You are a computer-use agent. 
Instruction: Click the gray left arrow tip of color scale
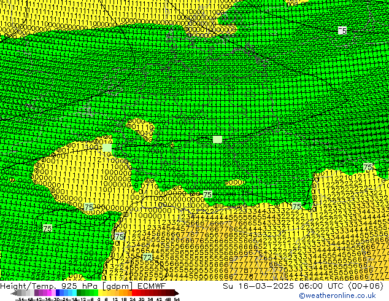[x=14, y=293]
